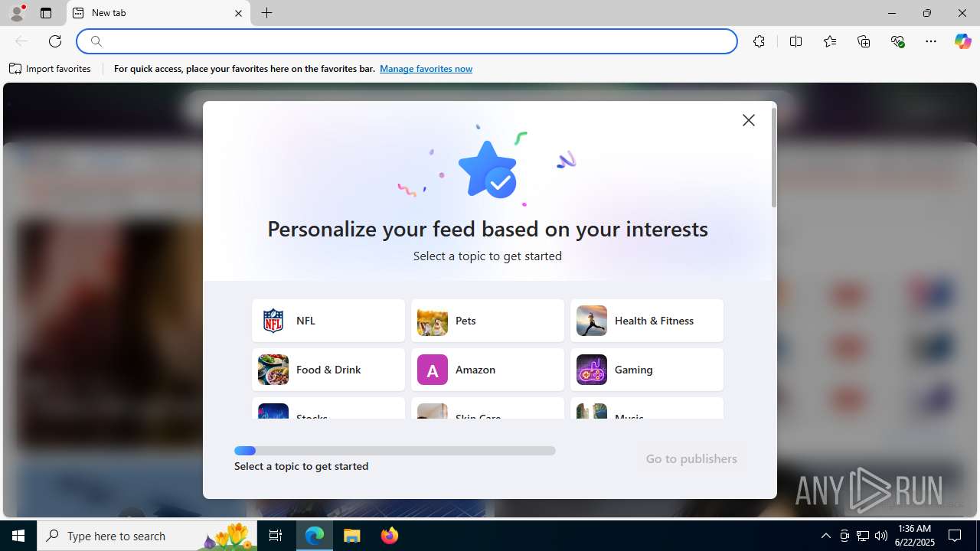Open Task View on taskbar
The width and height of the screenshot is (980, 551).
tap(276, 536)
